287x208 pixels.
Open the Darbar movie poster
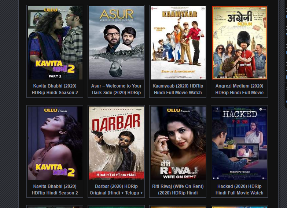[117, 143]
